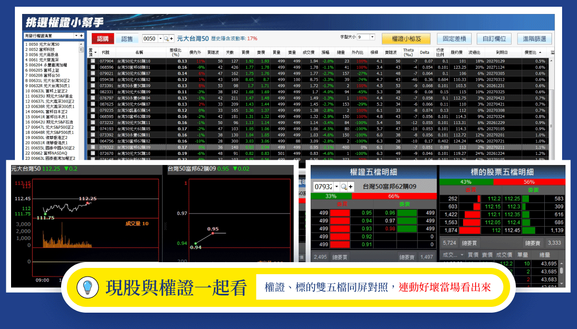Click the 進階篩選 button
Image resolution: width=577 pixels, height=329 pixels.
point(534,39)
